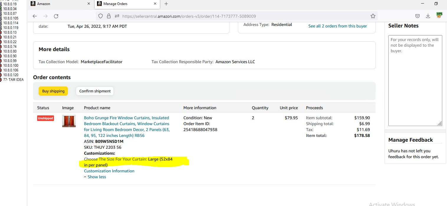This screenshot has height=206, width=447.
Task: Open the downloads panel
Action: (x=428, y=16)
